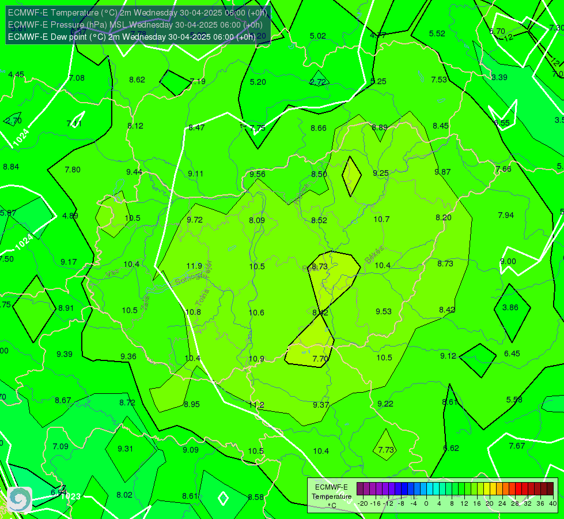Click the legend scale label 24

pos(502,503)
